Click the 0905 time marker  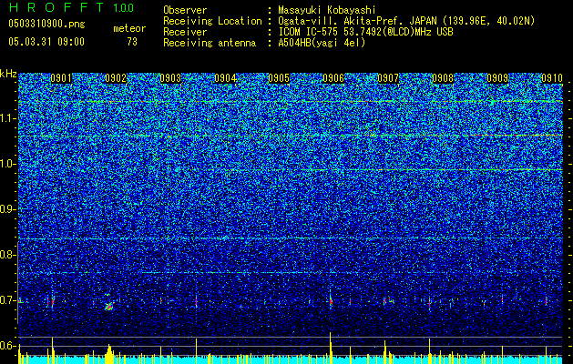(279, 78)
